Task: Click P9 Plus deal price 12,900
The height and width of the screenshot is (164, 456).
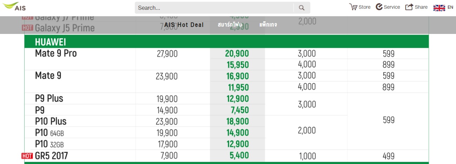Action: [x=238, y=99]
